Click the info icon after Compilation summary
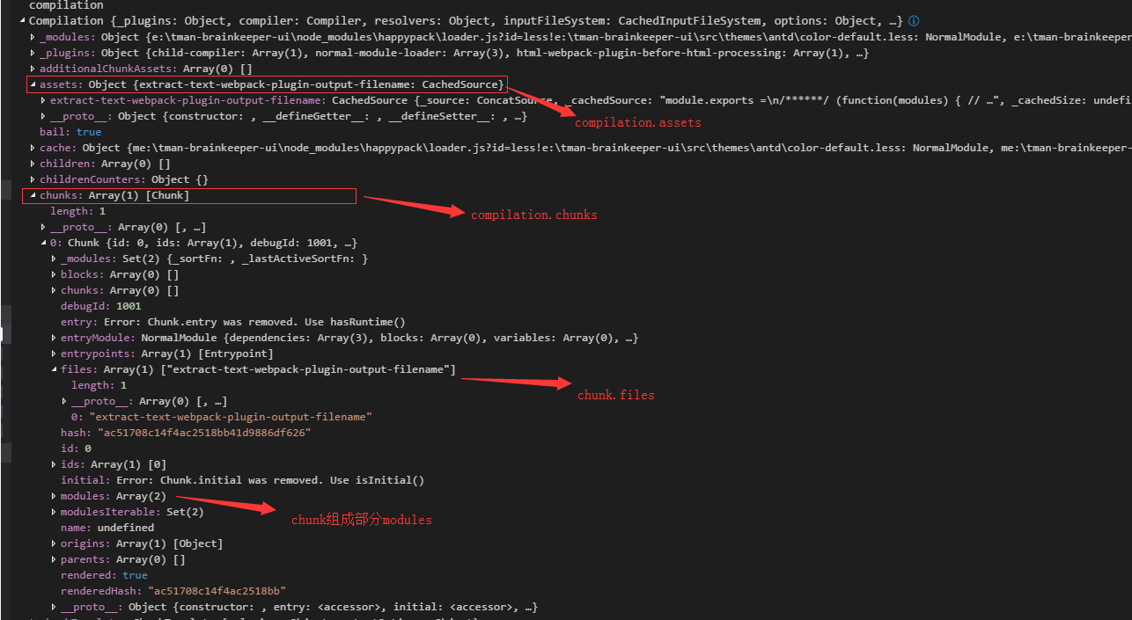Image resolution: width=1132 pixels, height=620 pixels. (914, 21)
